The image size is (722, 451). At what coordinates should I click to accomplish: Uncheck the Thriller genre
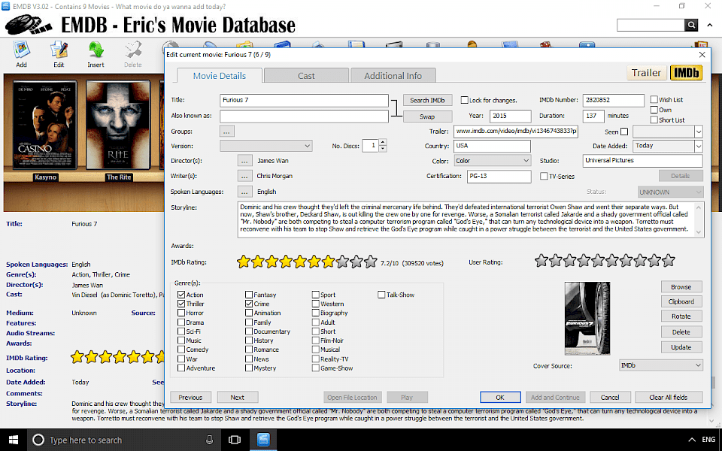(181, 304)
